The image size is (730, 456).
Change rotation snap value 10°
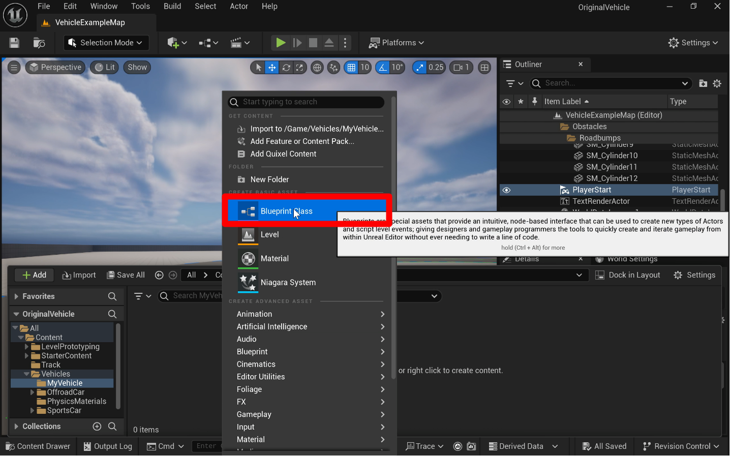click(x=397, y=67)
